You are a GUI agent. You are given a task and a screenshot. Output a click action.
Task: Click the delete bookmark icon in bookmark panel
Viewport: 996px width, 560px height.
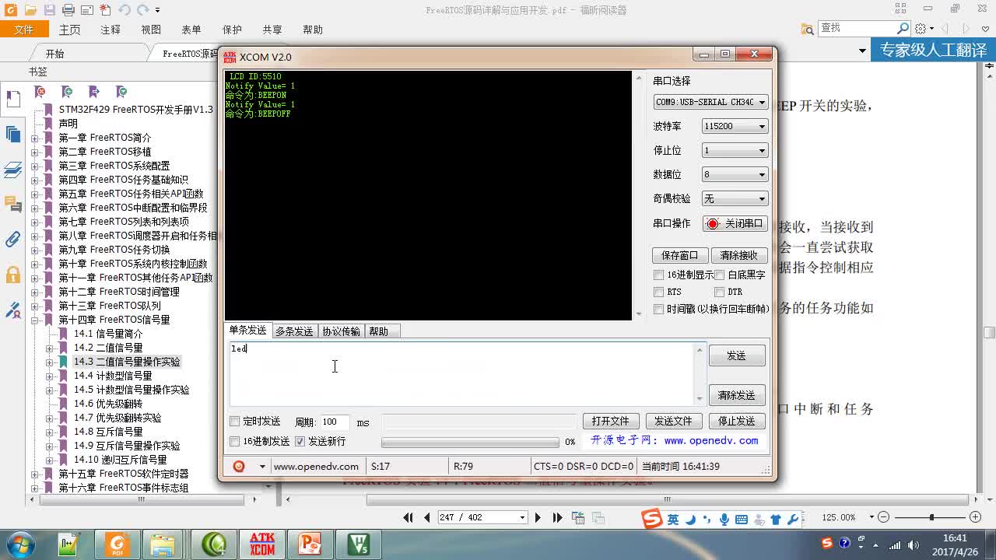click(x=40, y=92)
